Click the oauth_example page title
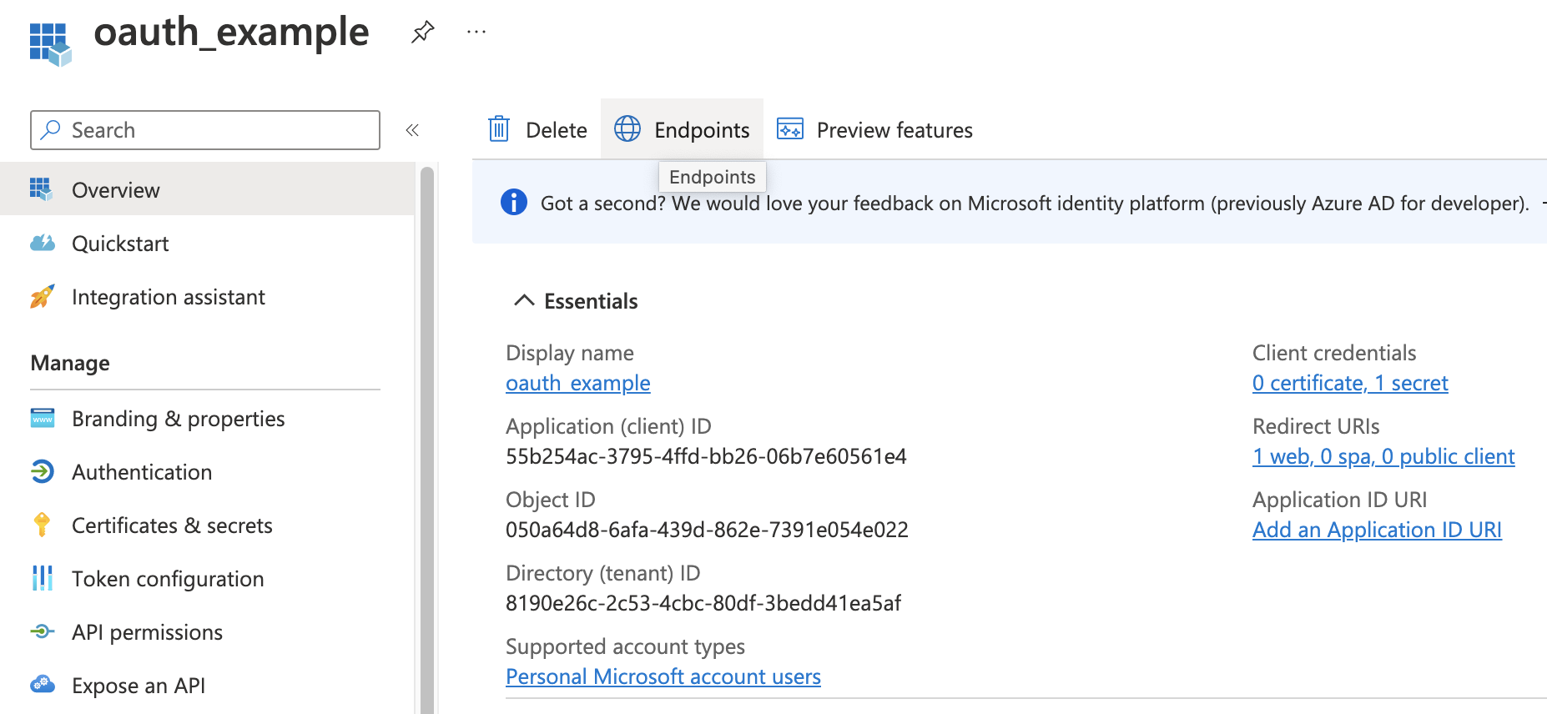This screenshot has height=714, width=1547. pos(231,33)
